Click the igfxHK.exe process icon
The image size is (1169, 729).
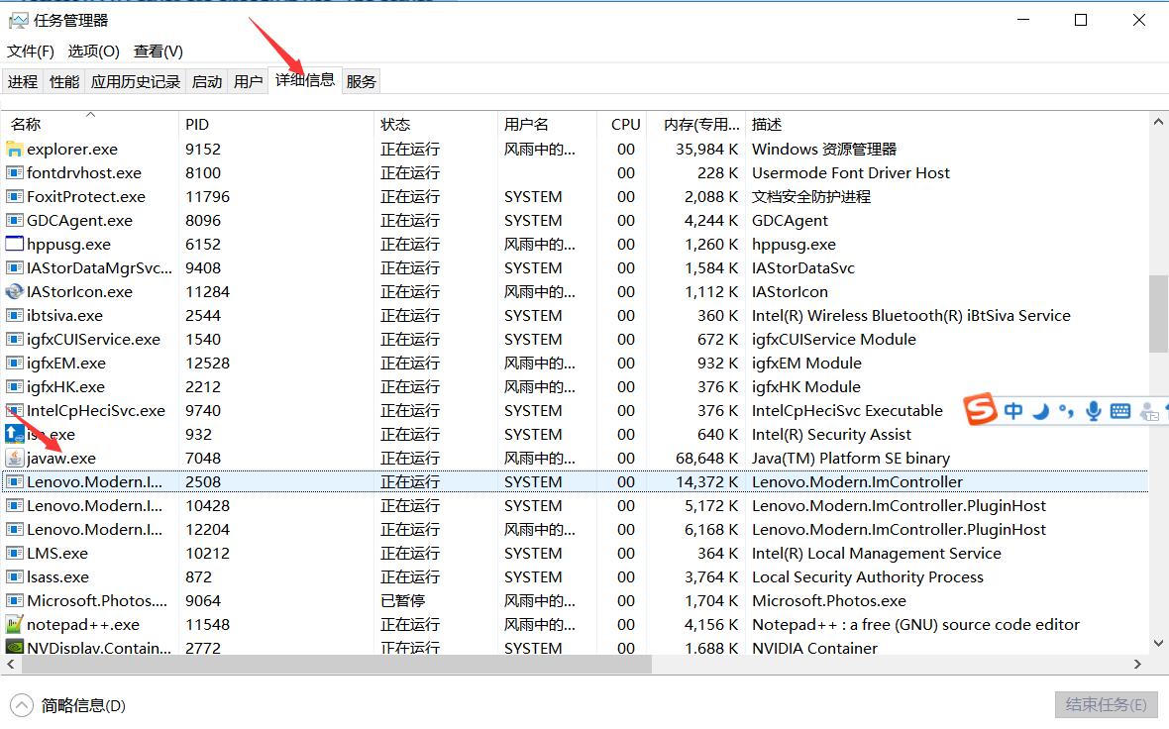click(14, 387)
